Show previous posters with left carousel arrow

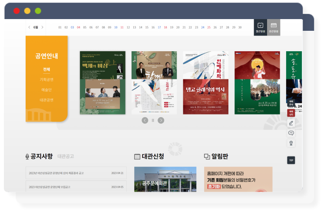coord(145,121)
